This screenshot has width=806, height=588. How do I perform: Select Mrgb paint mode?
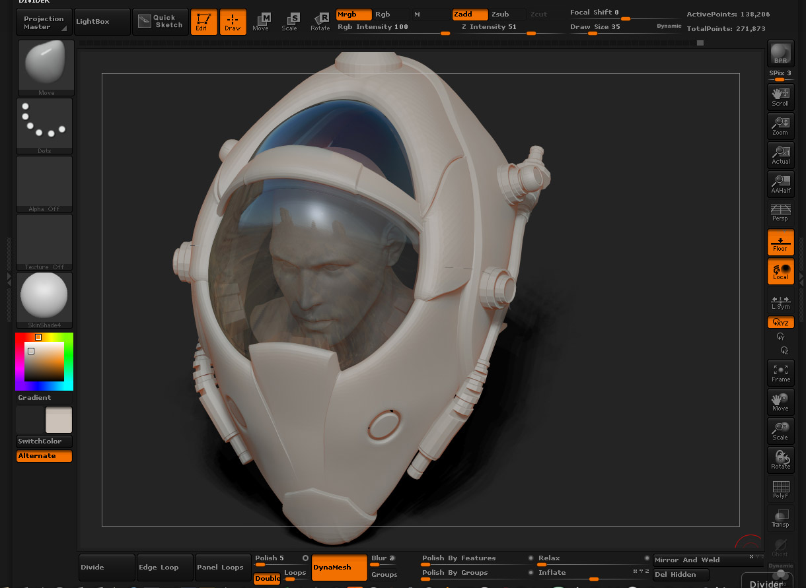(354, 15)
